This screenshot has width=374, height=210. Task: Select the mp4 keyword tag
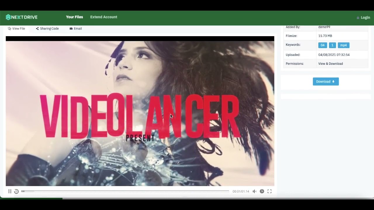click(x=344, y=45)
